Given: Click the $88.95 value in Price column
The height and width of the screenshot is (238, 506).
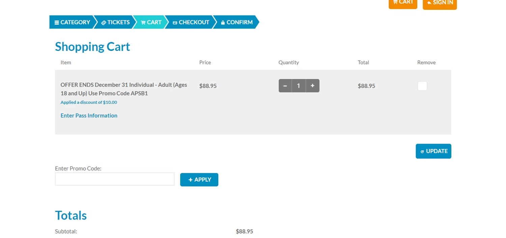Looking at the screenshot, I should pos(208,86).
